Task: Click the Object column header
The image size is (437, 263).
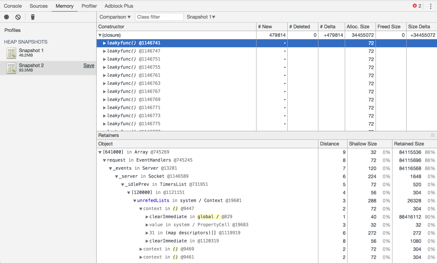Action: tap(207, 144)
